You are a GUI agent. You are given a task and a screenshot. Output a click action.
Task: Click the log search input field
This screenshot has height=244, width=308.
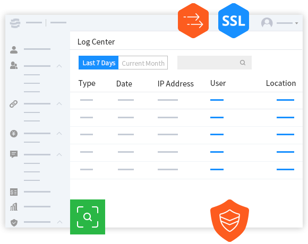point(215,63)
